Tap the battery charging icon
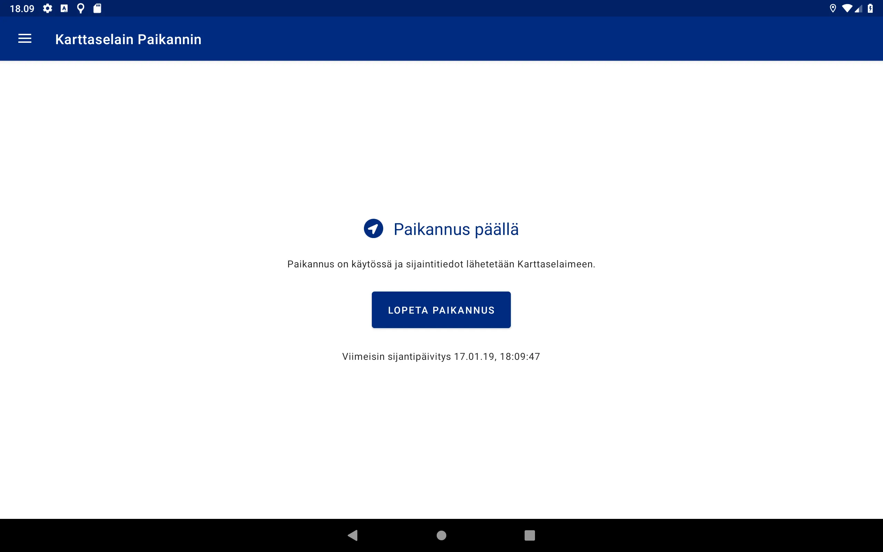883x552 pixels. pos(870,8)
